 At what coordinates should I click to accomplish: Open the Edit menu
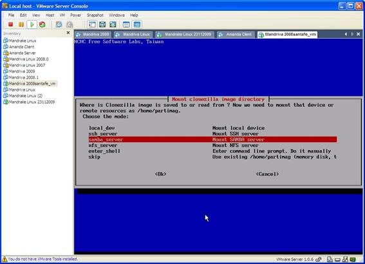tap(23, 15)
